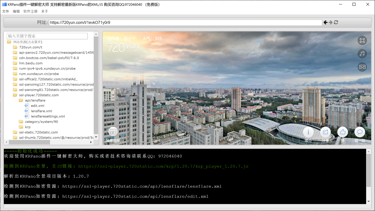
Task: Toggle background music with the note icon
Action: (362, 54)
